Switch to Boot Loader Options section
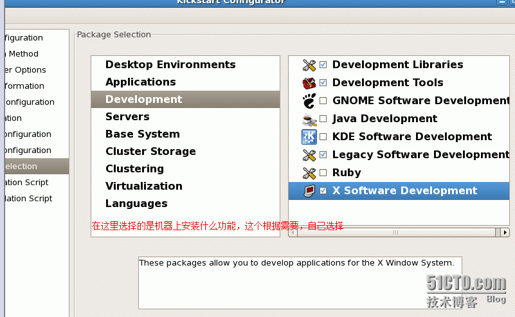515x317 pixels. [26, 70]
